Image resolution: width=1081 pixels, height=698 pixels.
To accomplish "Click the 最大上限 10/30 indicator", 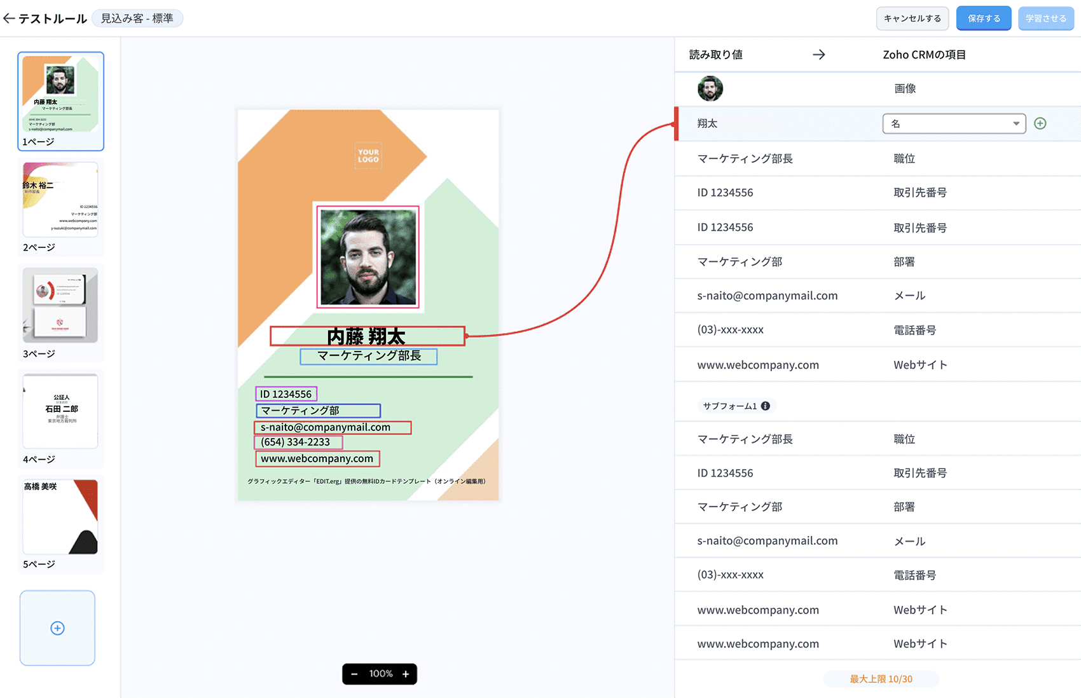I will (881, 679).
